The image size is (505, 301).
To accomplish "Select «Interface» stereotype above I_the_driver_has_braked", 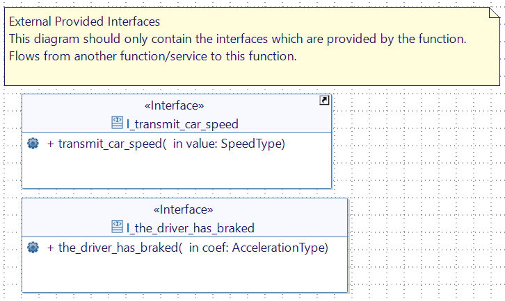I will [183, 209].
